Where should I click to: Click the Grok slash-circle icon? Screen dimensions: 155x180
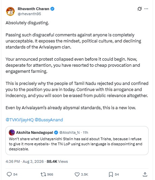139,9
